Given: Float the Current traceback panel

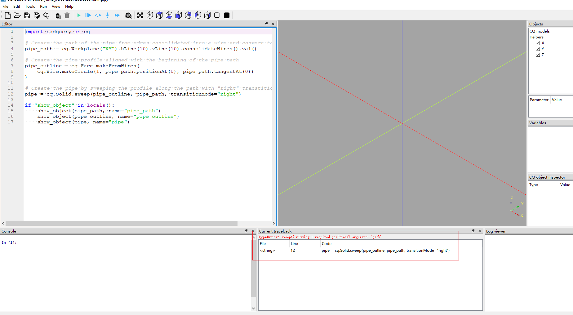Looking at the screenshot, I should click(x=473, y=231).
